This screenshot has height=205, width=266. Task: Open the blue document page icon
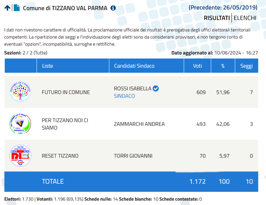click(17, 8)
